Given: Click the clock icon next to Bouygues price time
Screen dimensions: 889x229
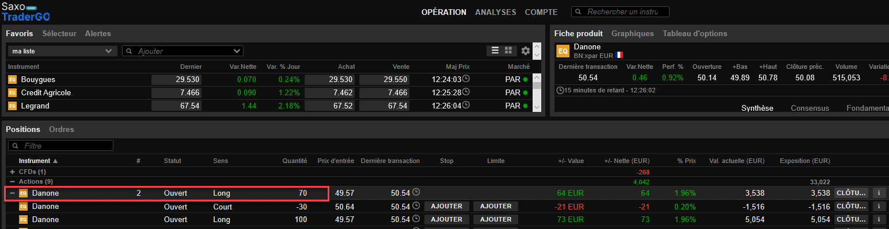Looking at the screenshot, I should tap(466, 79).
